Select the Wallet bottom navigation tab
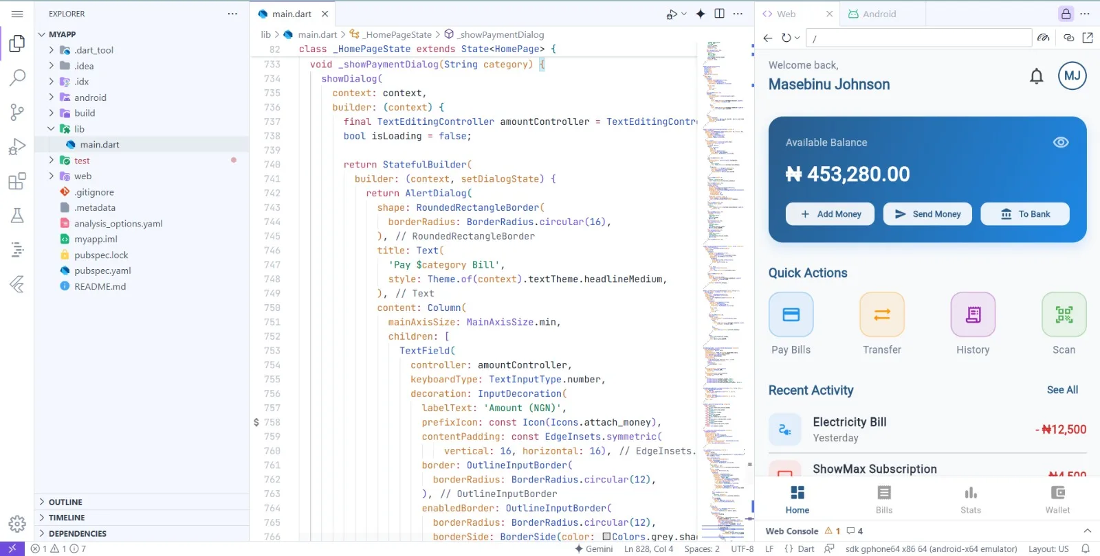This screenshot has width=1100, height=556. [x=1057, y=499]
